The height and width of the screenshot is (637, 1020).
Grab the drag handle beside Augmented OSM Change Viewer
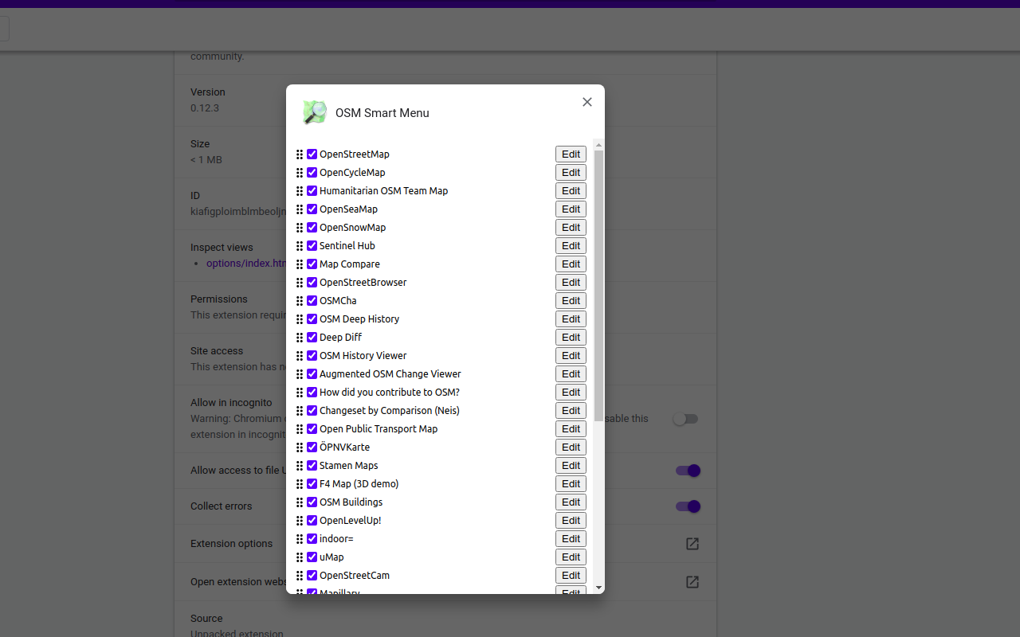(x=300, y=374)
